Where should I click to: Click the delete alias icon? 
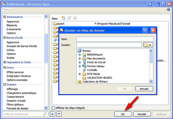75,18
